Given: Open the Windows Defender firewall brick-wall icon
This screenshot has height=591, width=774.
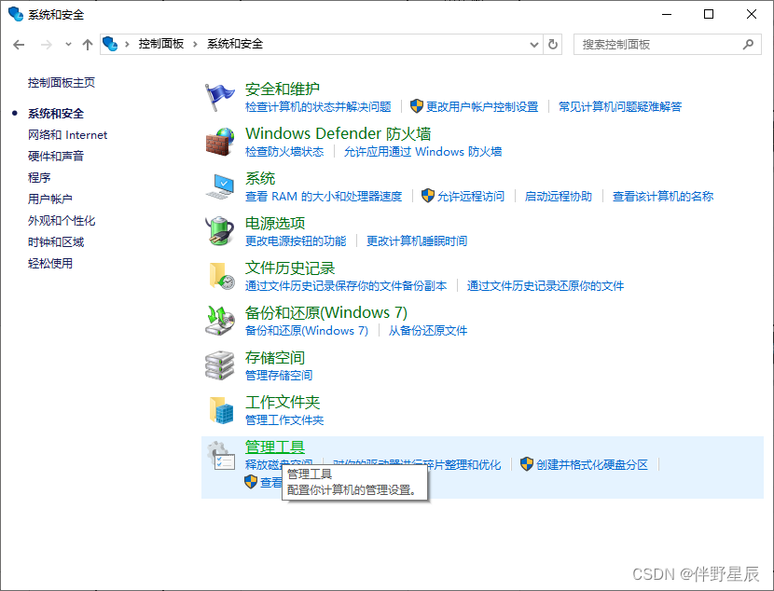Looking at the screenshot, I should 220,142.
